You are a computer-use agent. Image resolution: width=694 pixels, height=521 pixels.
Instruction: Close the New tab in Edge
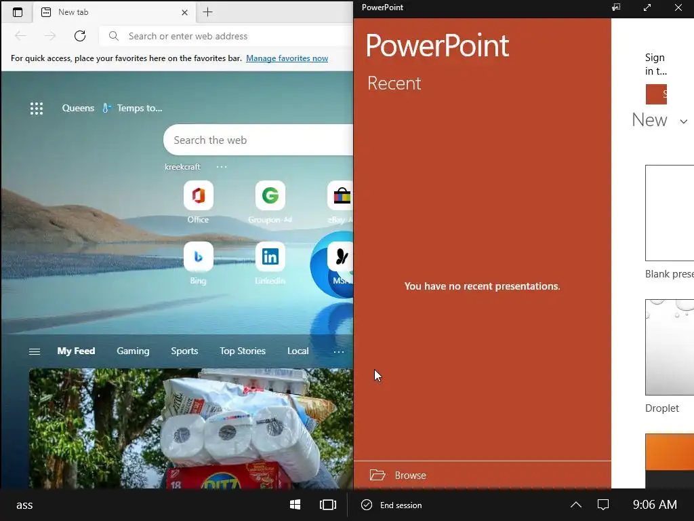point(184,12)
